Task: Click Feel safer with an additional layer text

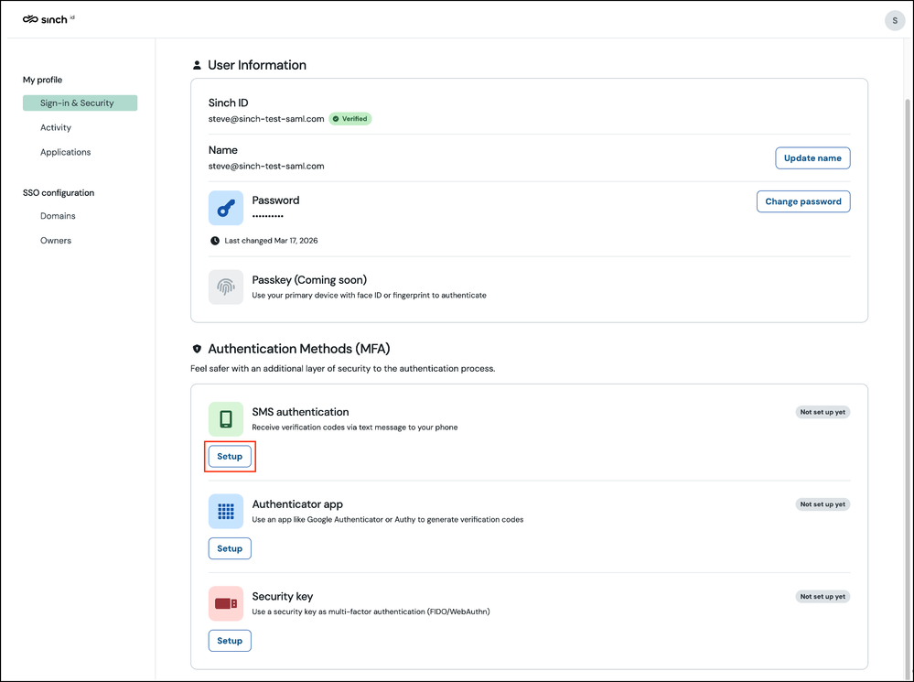Action: coord(343,369)
